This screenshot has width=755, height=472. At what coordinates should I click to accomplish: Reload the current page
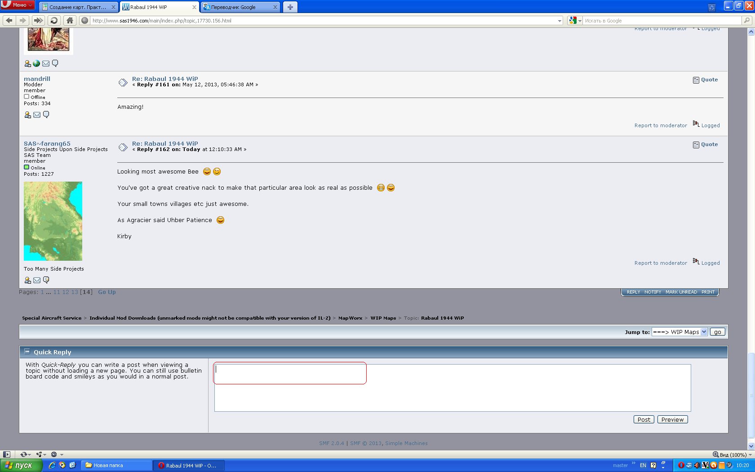click(x=54, y=20)
